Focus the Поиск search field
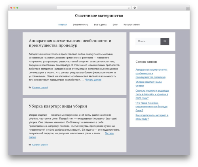 148,41
